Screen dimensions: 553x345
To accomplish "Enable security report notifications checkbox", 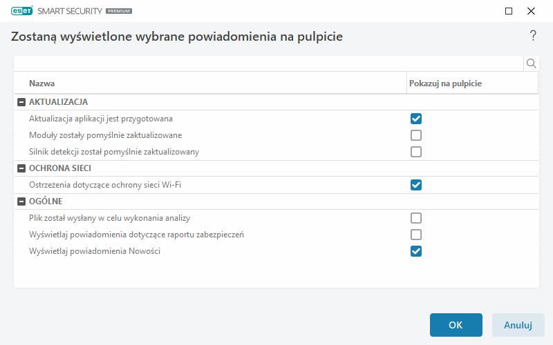I will point(416,235).
